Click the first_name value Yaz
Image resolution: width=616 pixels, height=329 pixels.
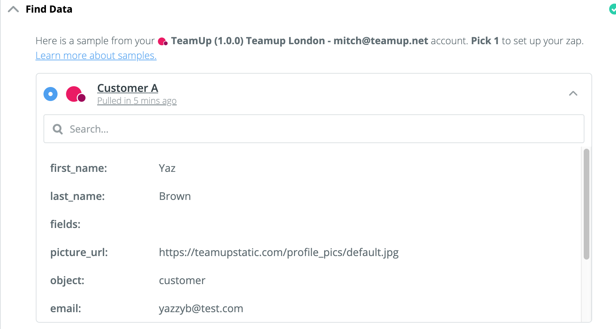[x=167, y=168]
